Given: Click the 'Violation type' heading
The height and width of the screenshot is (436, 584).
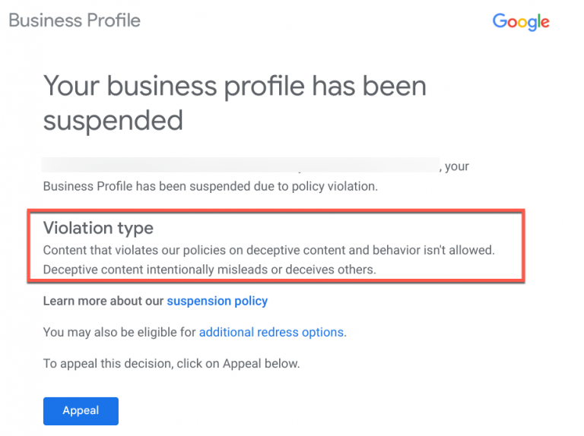Looking at the screenshot, I should (98, 228).
